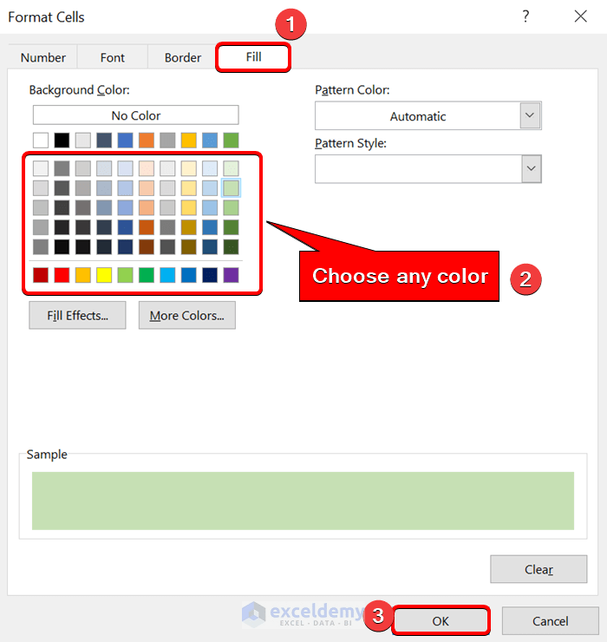Select the highlighted light green swatch

point(231,188)
